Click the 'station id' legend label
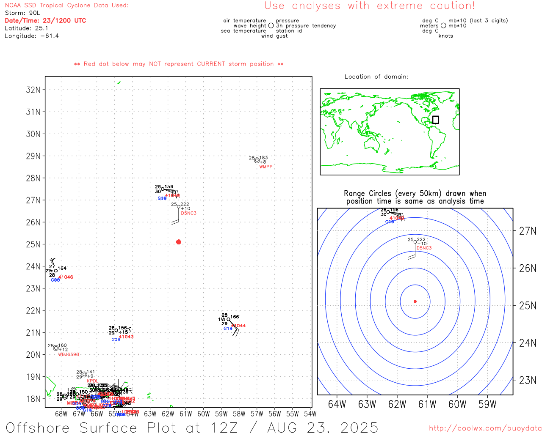This screenshot has height=433, width=542. point(289,31)
